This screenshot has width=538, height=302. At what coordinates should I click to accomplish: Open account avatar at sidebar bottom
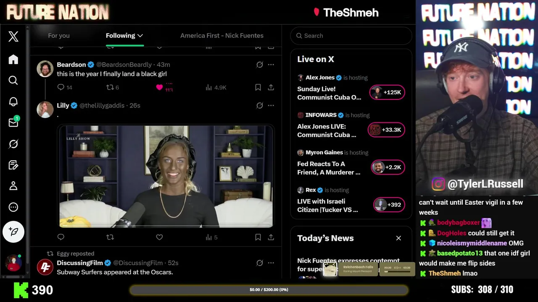[x=13, y=263]
